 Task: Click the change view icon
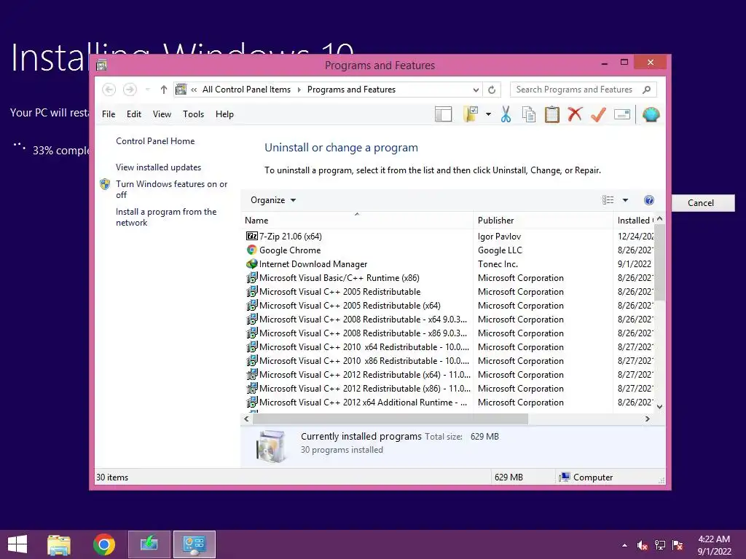tap(608, 200)
